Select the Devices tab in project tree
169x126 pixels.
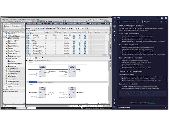pos(7,26)
